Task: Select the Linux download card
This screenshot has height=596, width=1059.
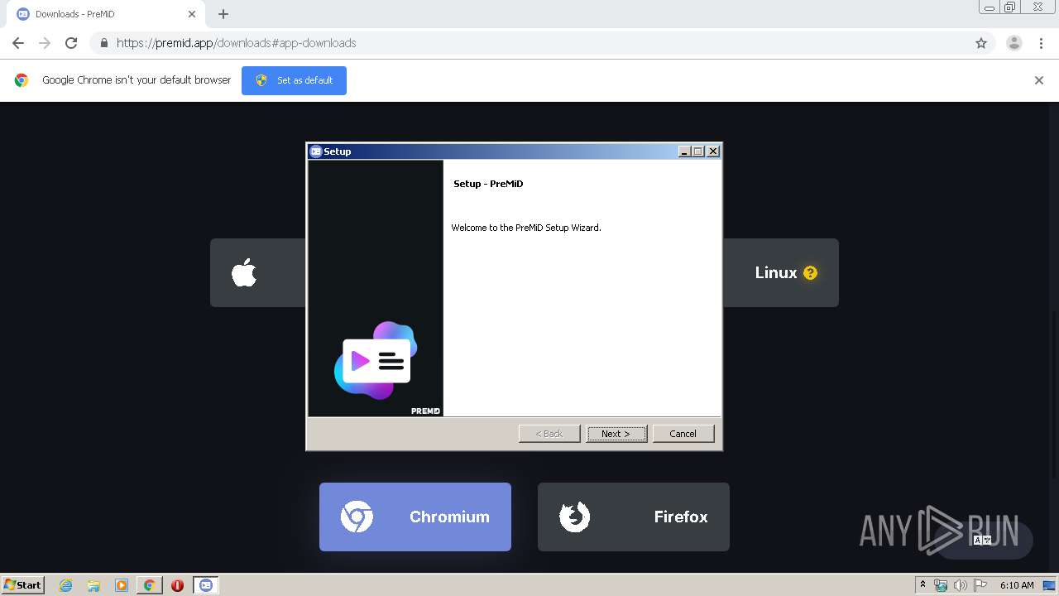Action: coord(781,273)
